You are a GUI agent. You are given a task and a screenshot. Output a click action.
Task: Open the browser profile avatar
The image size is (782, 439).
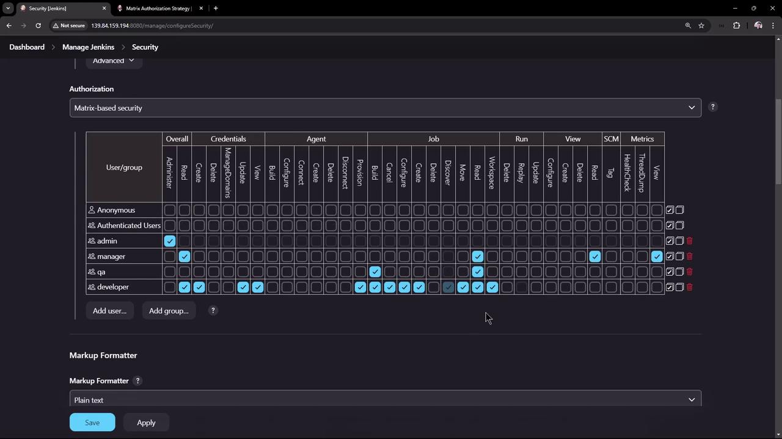[x=758, y=26]
